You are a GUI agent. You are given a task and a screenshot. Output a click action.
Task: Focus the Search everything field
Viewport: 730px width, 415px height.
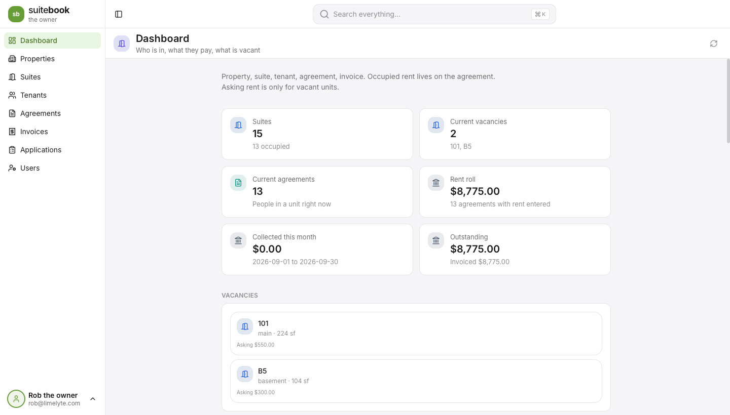(434, 14)
